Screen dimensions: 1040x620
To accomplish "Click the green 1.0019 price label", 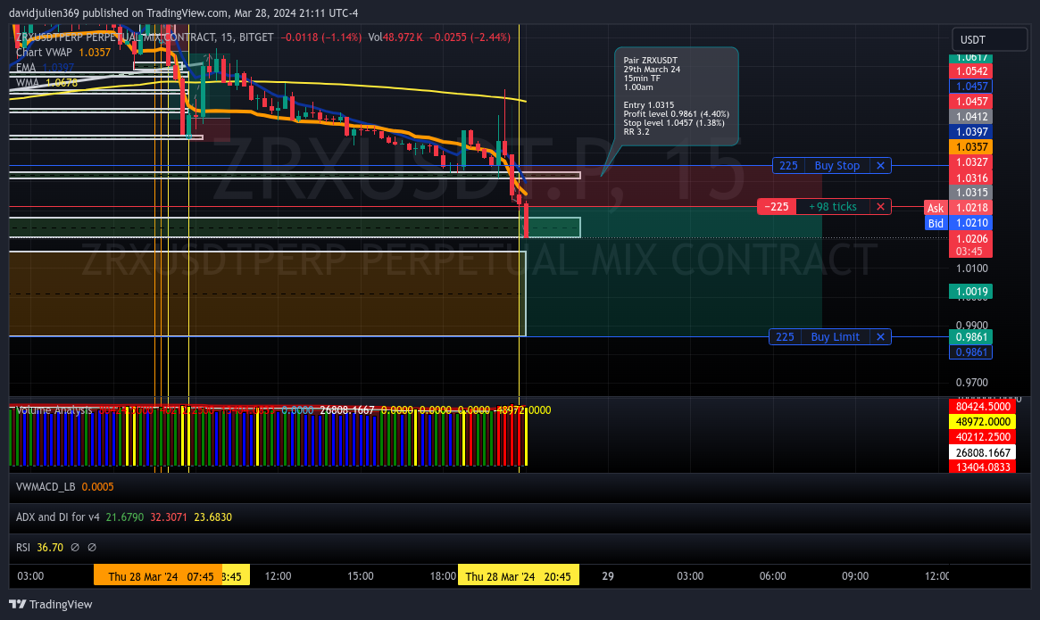I will tap(971, 292).
